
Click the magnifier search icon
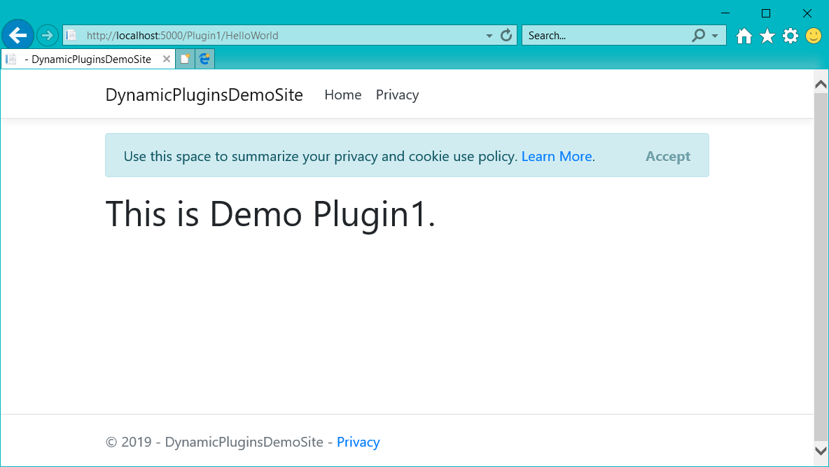tap(698, 36)
